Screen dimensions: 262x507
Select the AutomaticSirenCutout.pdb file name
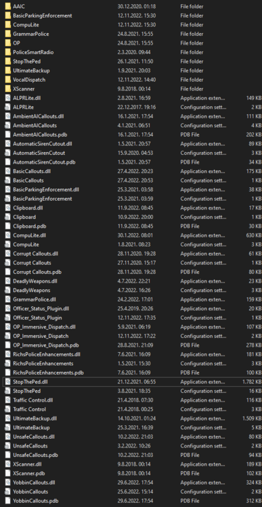[44, 162]
